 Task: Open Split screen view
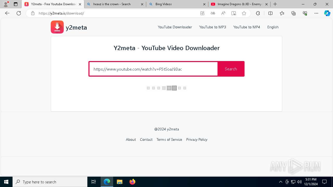tap(270, 13)
